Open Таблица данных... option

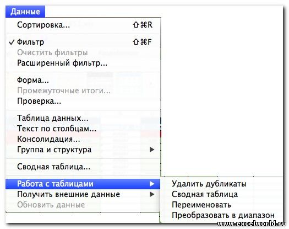tap(83, 118)
